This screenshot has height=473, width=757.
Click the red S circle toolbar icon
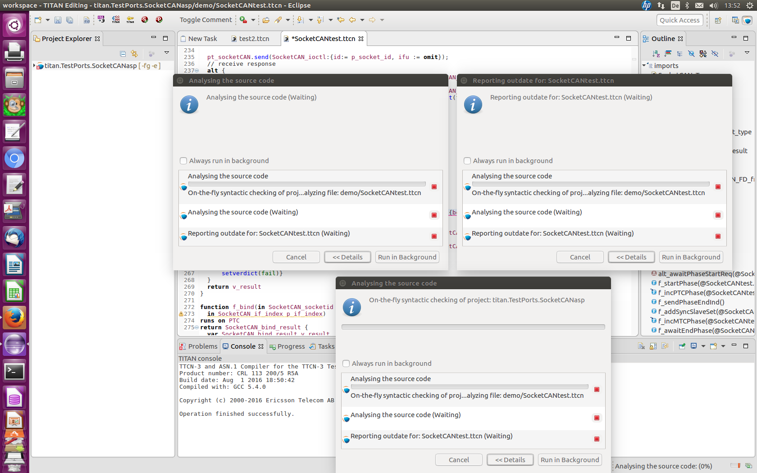[x=145, y=19]
